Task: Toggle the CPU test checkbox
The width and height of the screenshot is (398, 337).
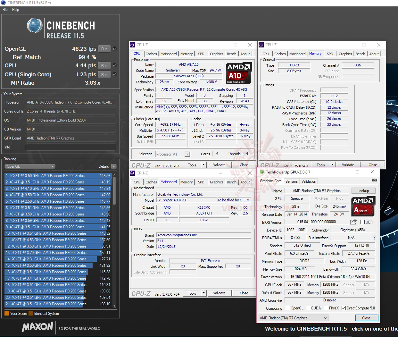Action: pos(115,65)
